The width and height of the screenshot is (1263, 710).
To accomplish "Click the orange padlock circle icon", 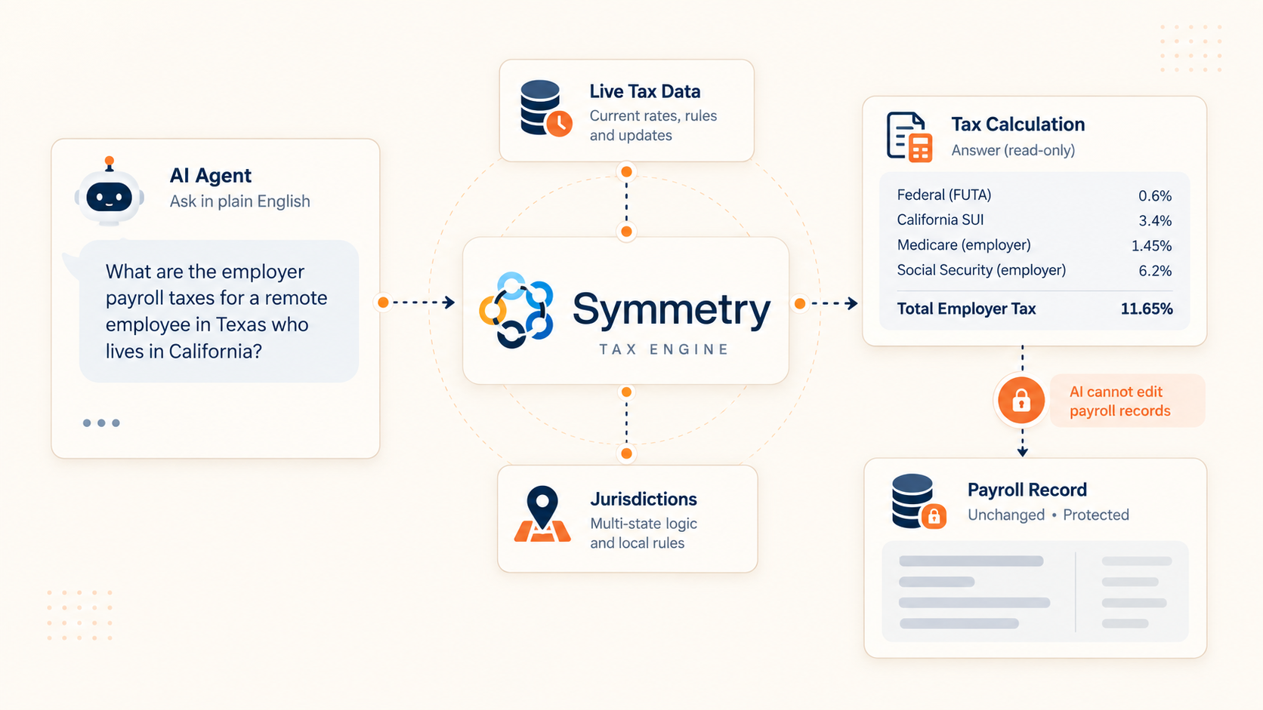I will click(1021, 400).
